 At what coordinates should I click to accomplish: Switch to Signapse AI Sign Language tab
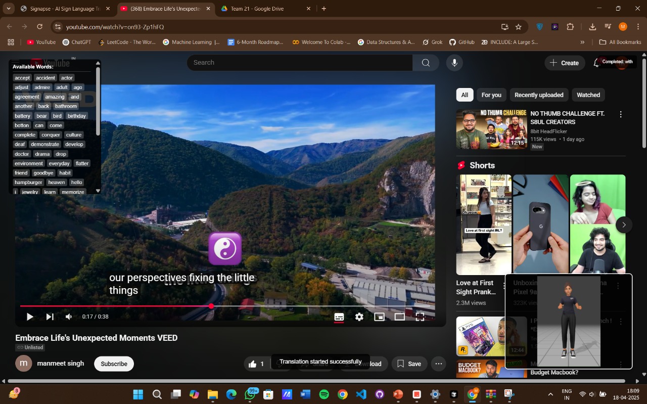pos(65,9)
